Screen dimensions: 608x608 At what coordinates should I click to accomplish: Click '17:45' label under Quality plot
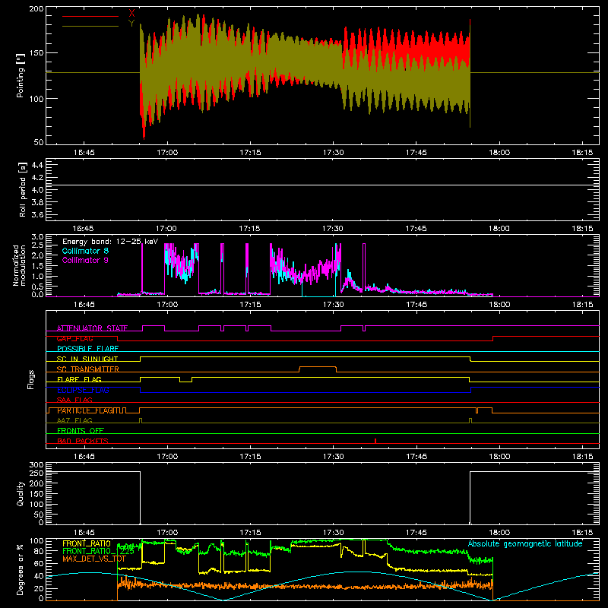pyautogui.click(x=416, y=533)
